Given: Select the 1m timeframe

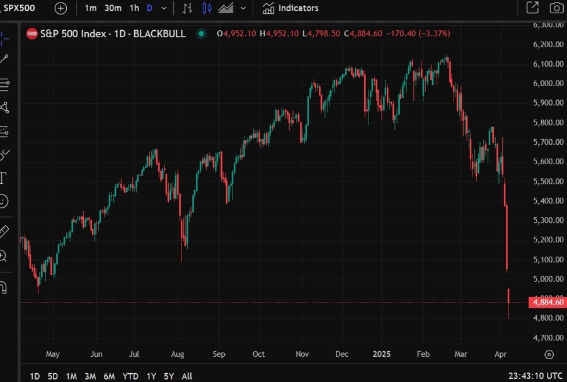Looking at the screenshot, I should (90, 8).
